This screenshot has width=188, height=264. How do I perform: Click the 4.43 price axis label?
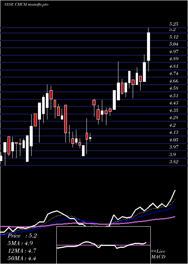[174, 103]
